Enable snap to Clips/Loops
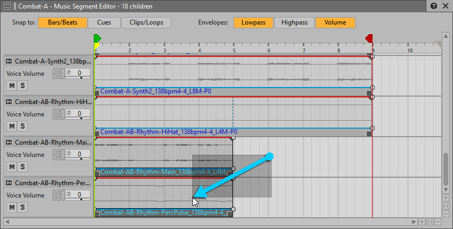453x229 pixels. (x=146, y=22)
